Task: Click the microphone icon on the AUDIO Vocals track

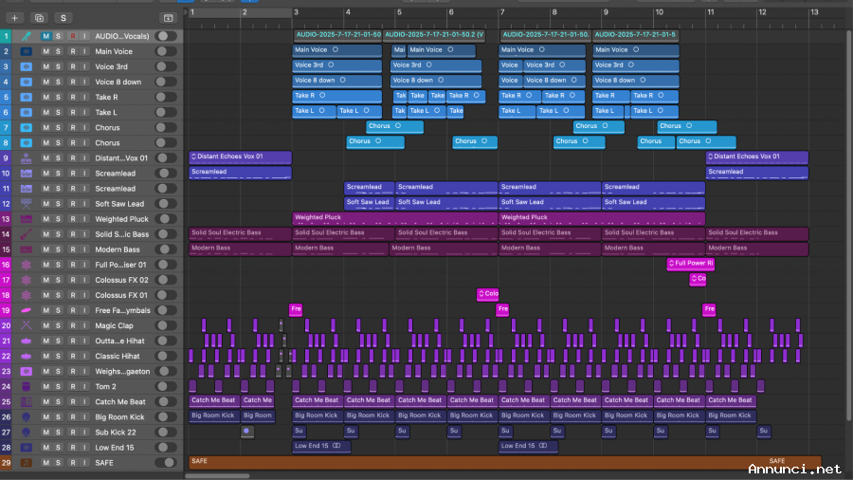Action: 27,36
